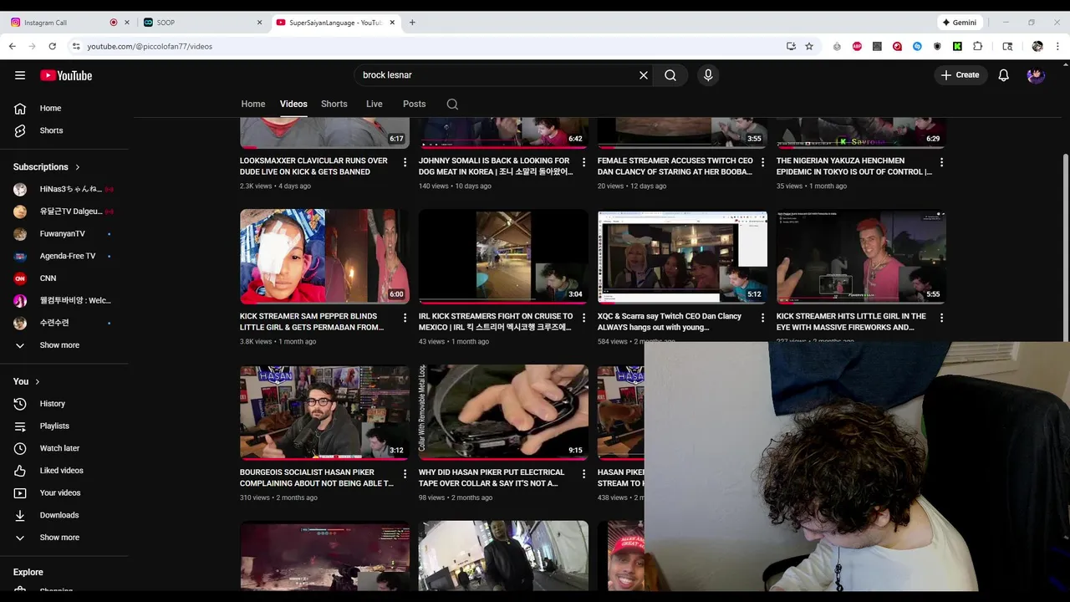This screenshot has width=1070, height=602.
Task: Bookmark this page with the star
Action: pyautogui.click(x=809, y=47)
